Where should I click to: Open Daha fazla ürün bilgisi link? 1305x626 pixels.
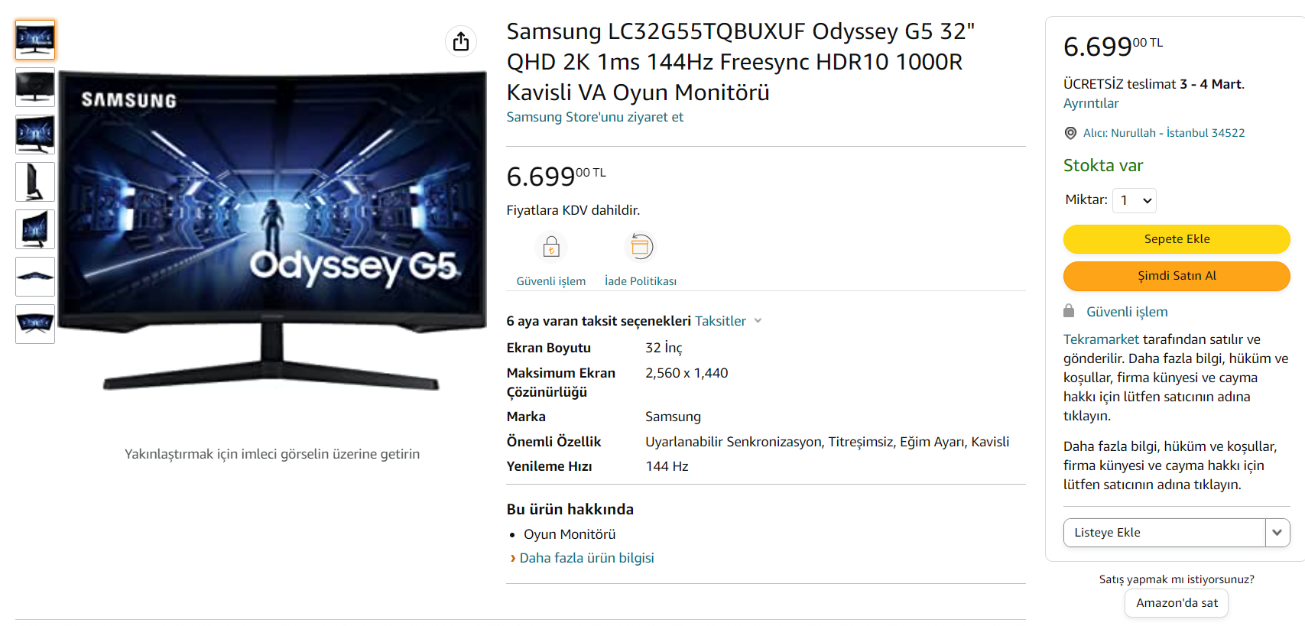(586, 558)
